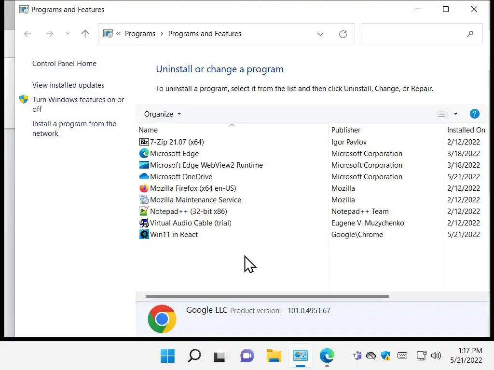
Task: Expand the address bar history chevron
Action: [320, 34]
